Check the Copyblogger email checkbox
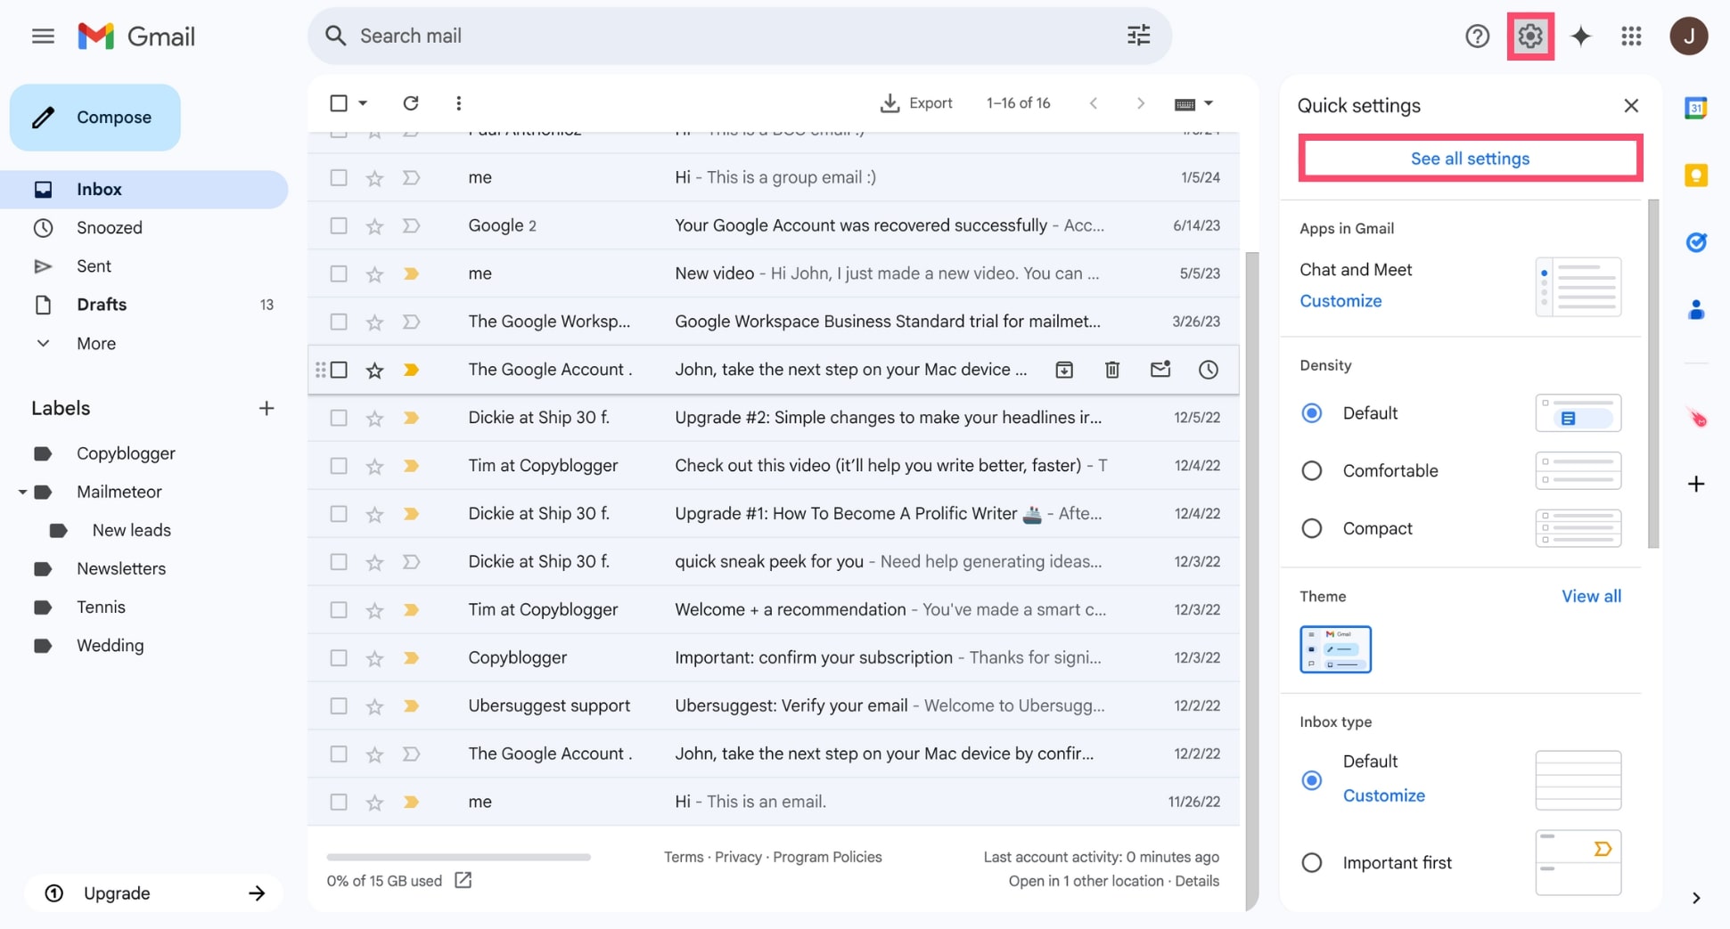 click(x=339, y=658)
